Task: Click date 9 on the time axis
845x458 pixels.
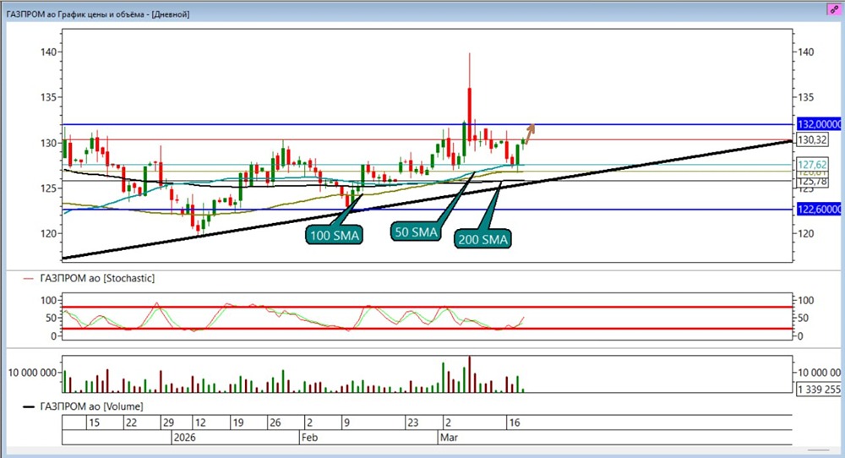Action: 346,423
